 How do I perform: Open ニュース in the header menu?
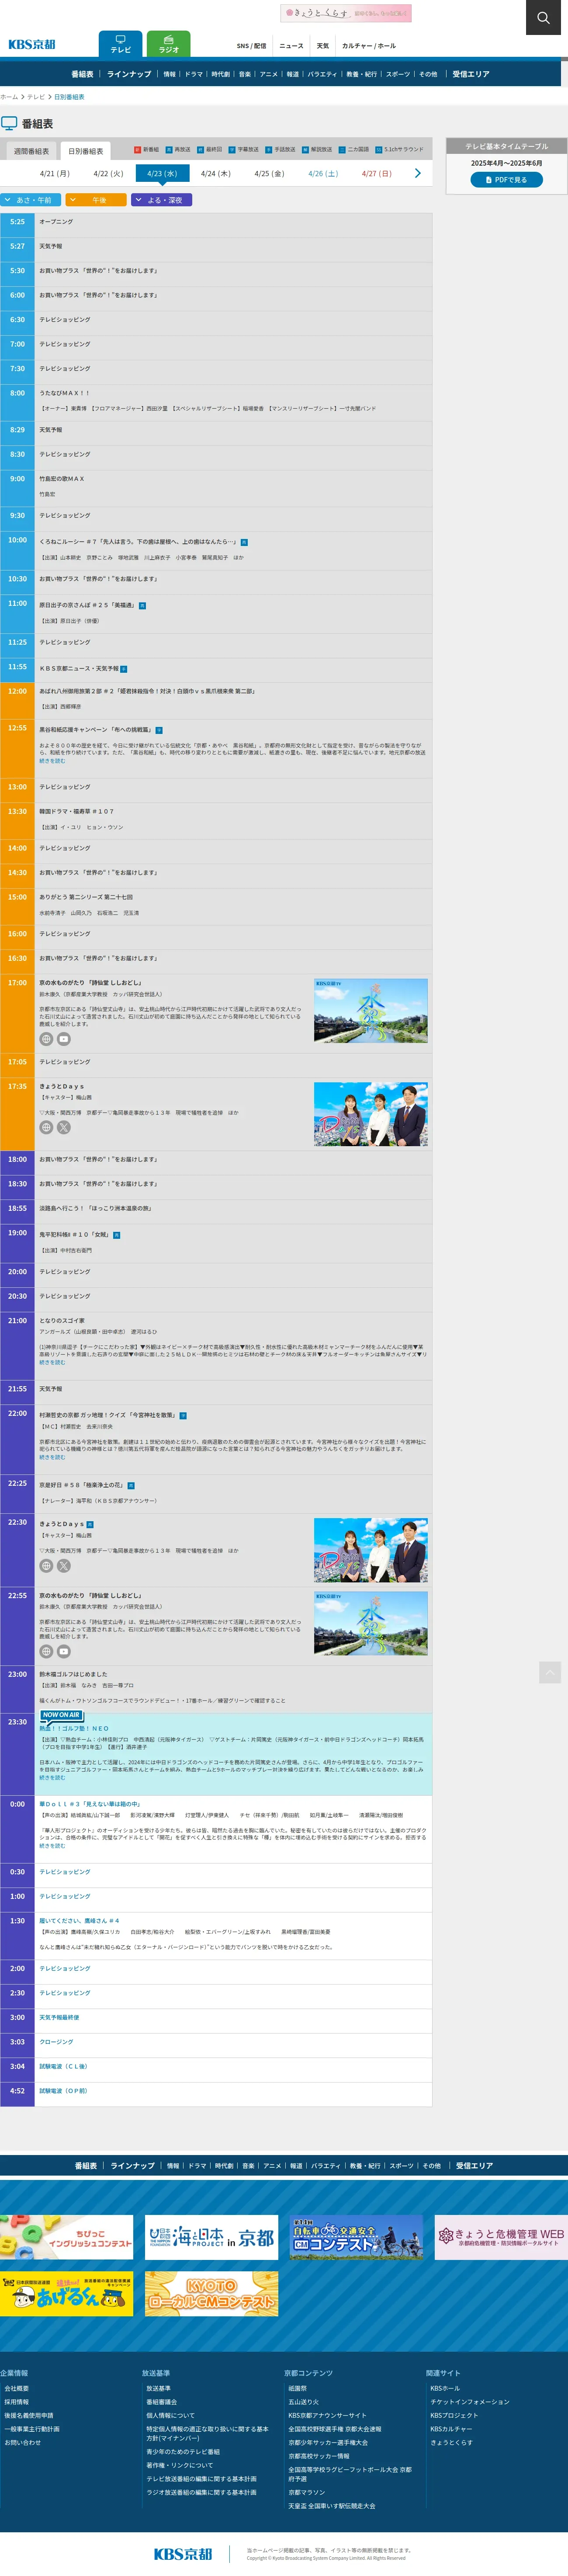(291, 46)
